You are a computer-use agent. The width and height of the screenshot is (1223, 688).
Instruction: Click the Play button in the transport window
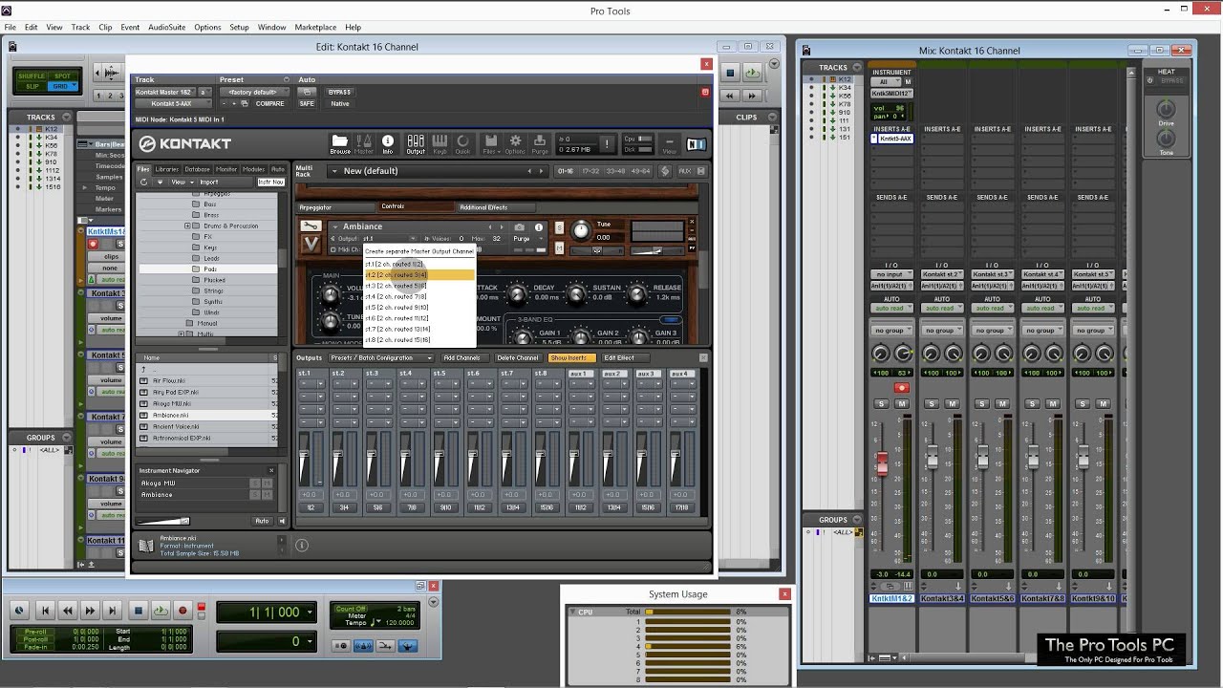coord(161,610)
